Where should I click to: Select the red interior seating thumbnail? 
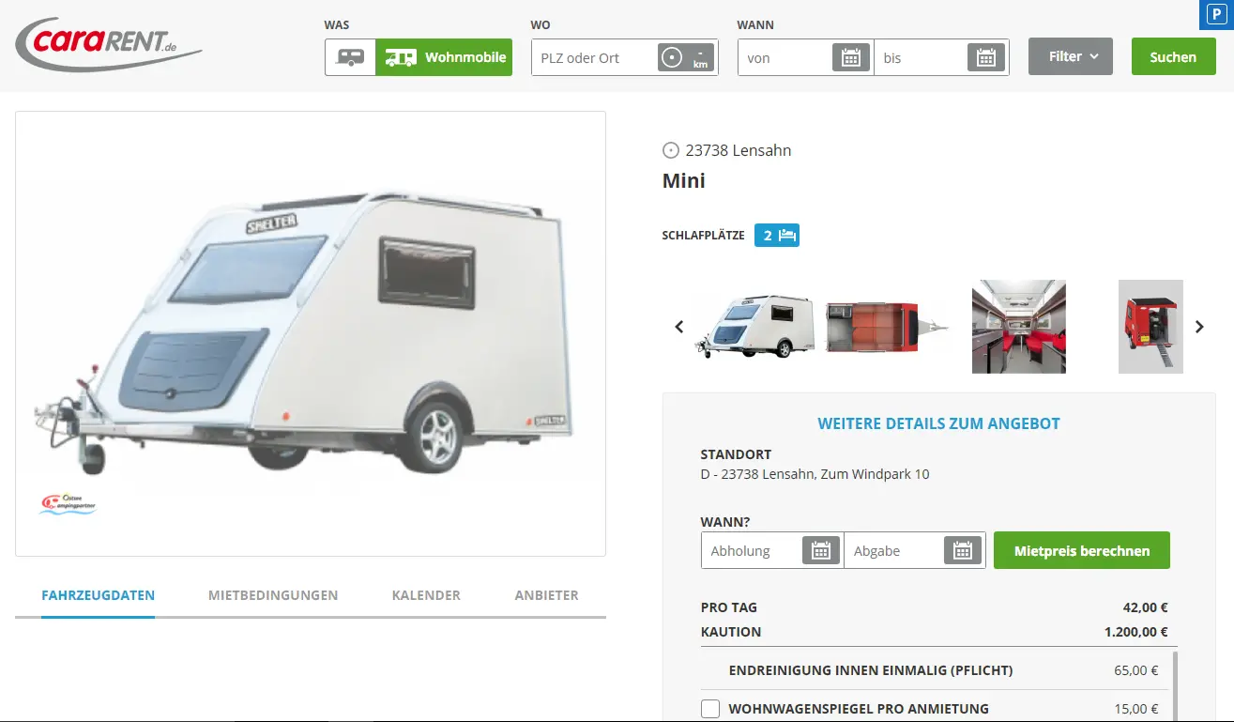(1019, 327)
